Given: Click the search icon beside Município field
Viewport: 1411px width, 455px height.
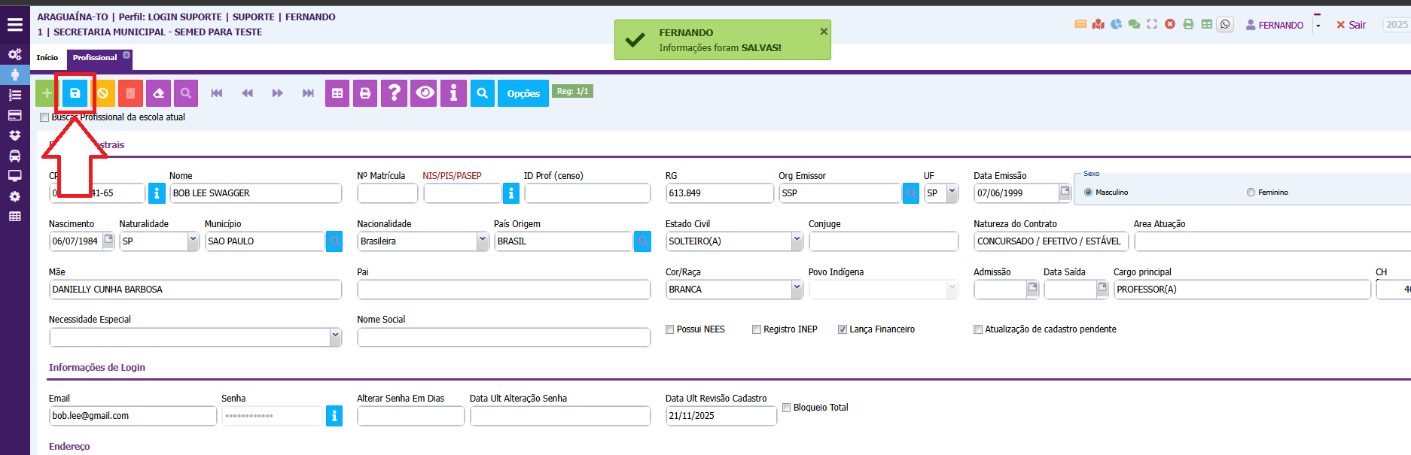Looking at the screenshot, I should (334, 241).
